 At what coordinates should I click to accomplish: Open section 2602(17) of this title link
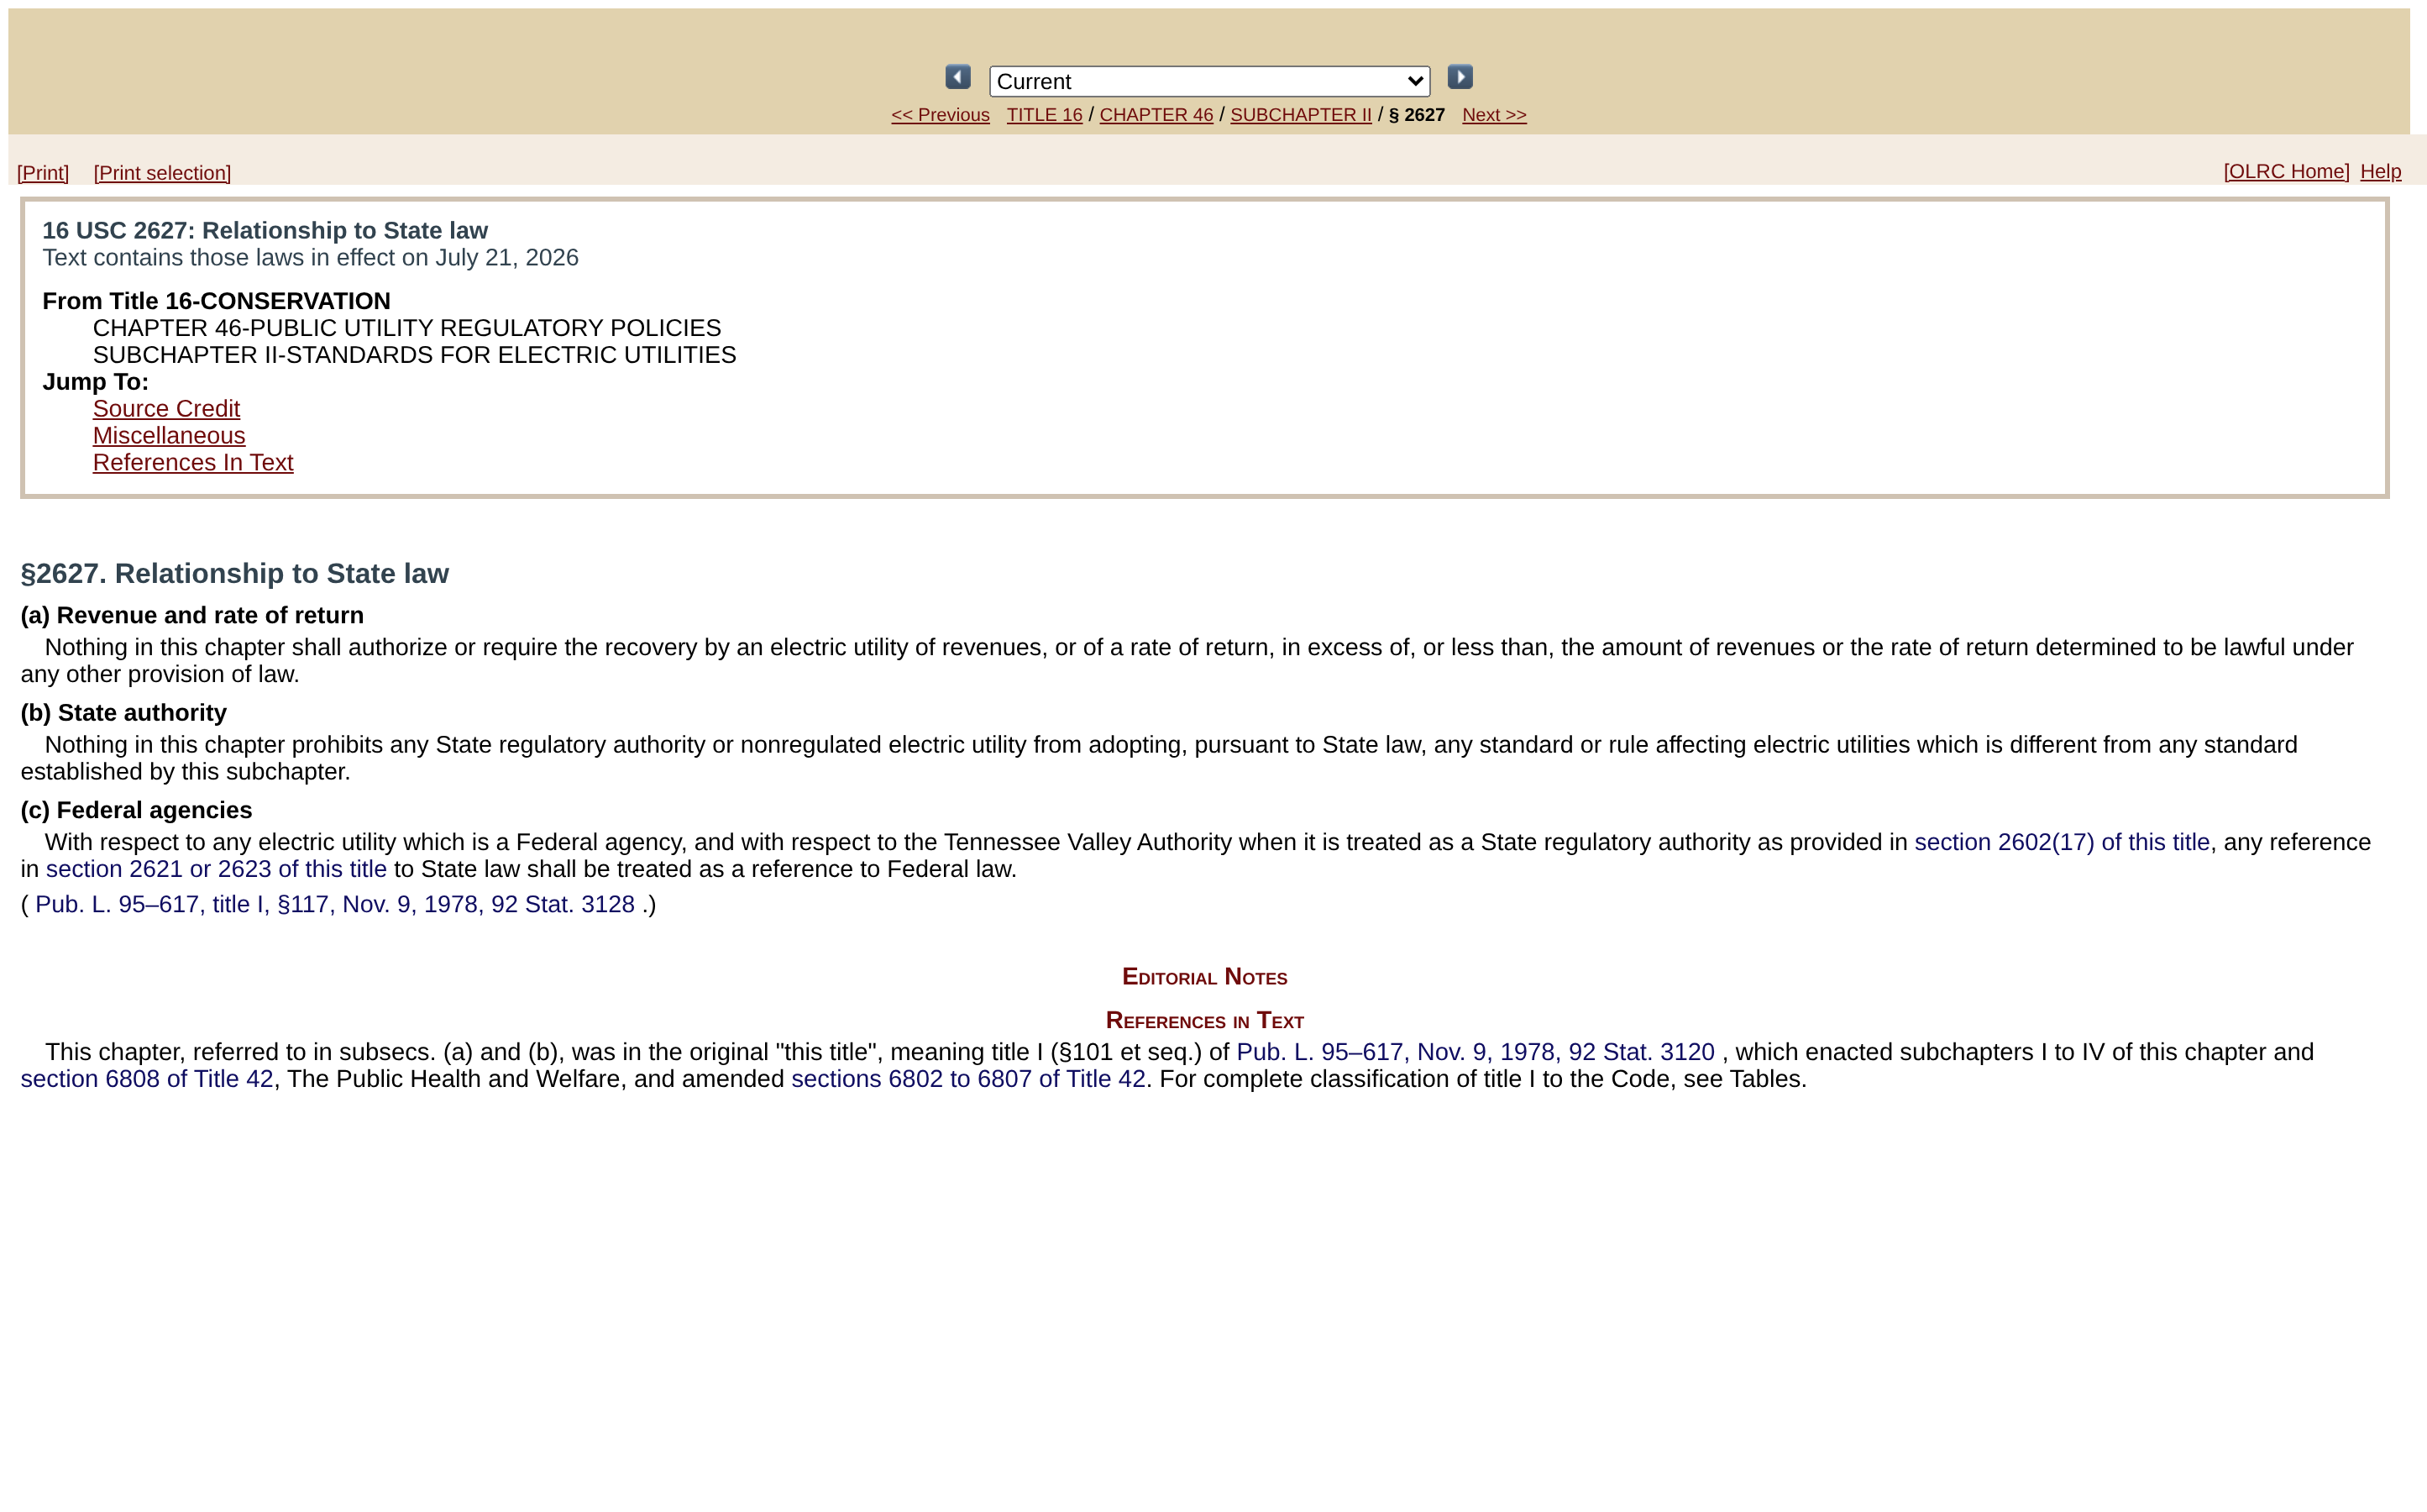2061,842
